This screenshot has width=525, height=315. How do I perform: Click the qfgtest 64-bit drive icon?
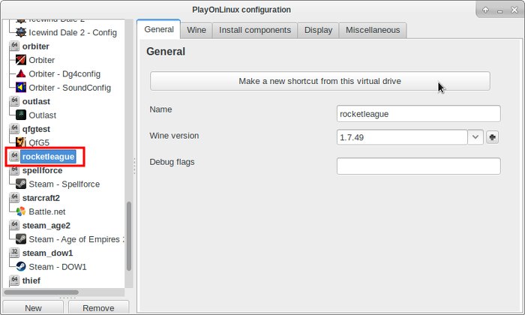(14, 128)
